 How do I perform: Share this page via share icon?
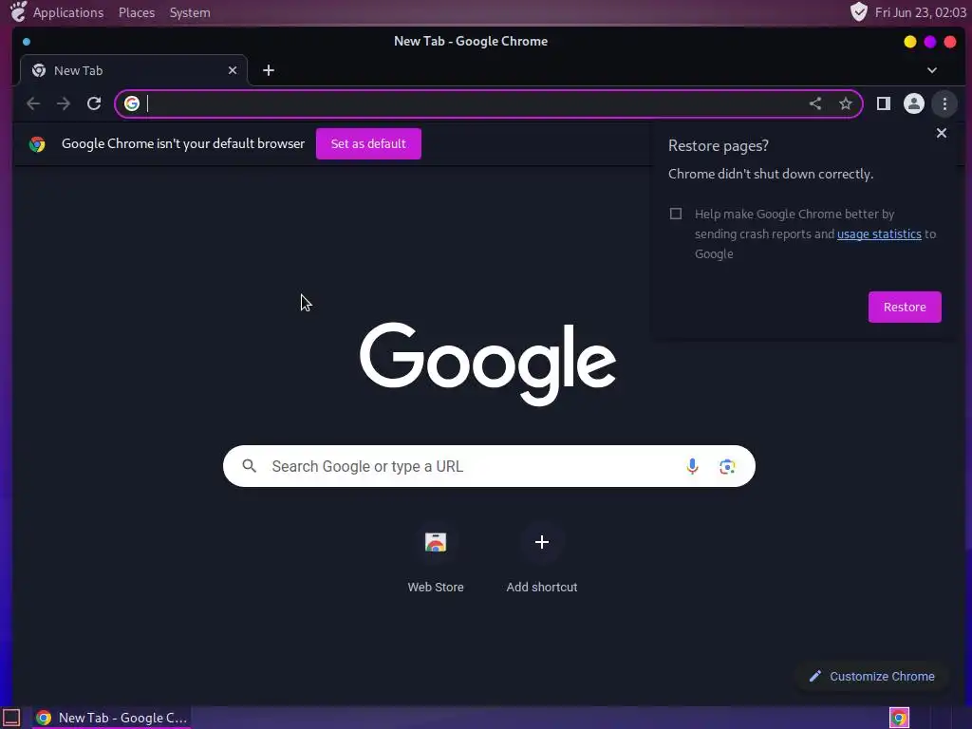point(815,103)
